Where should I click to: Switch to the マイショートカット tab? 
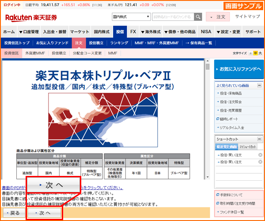point(248,147)
